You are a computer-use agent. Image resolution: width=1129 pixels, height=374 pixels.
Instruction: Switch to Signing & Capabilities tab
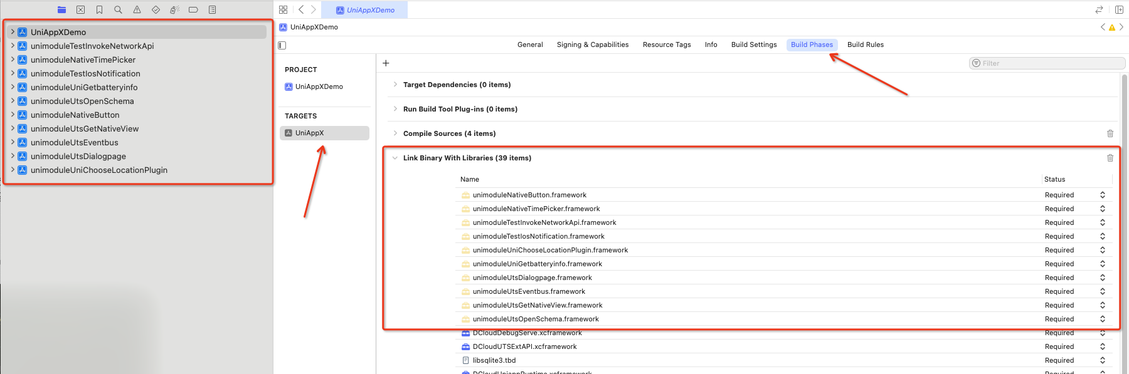tap(593, 44)
